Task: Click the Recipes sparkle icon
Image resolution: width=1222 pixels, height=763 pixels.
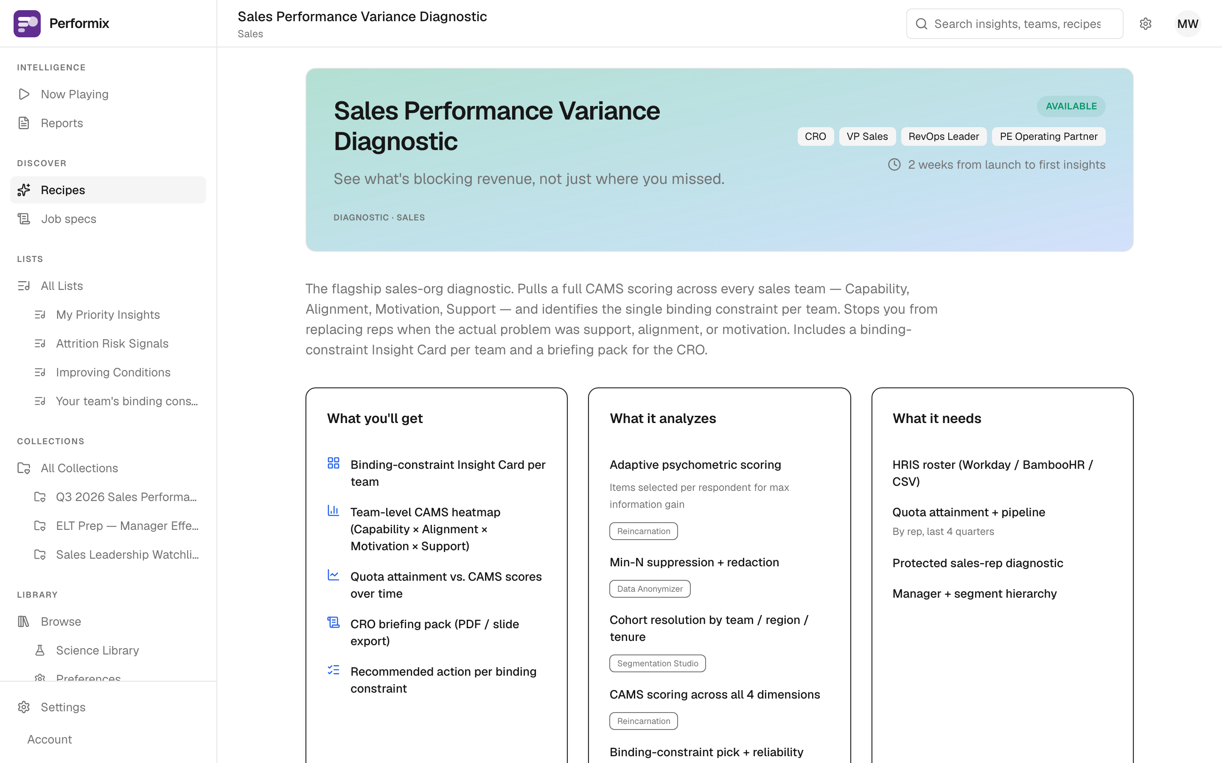Action: [x=24, y=190]
